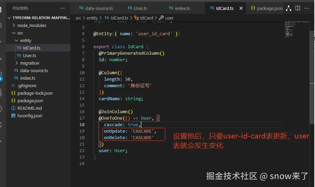Close the IdCard.ts tab

(x=241, y=8)
